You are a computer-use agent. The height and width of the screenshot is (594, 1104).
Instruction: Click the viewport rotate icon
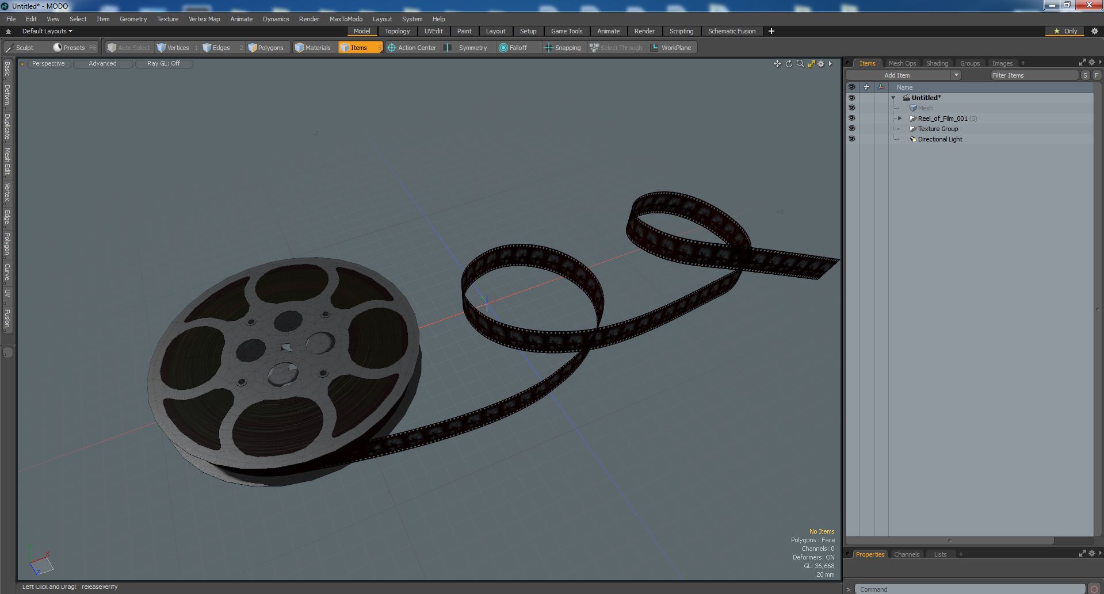(x=789, y=64)
